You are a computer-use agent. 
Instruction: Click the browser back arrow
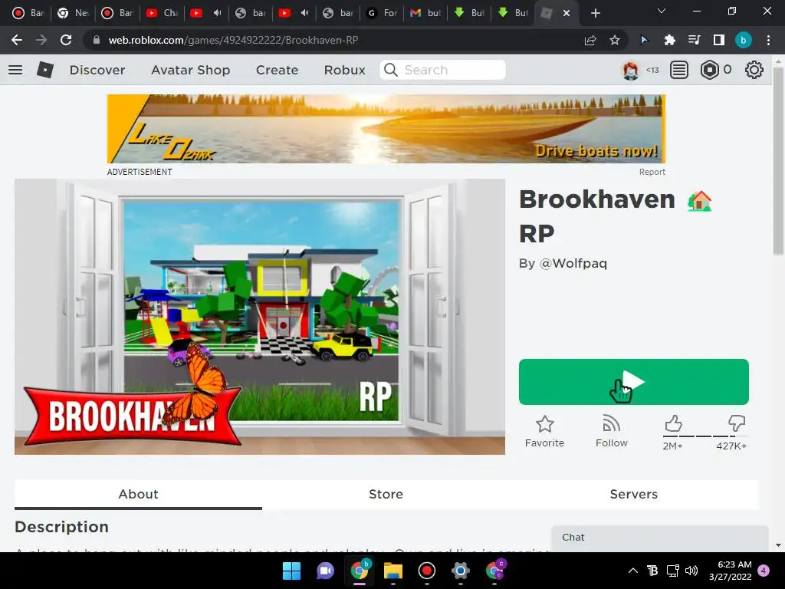pos(17,40)
